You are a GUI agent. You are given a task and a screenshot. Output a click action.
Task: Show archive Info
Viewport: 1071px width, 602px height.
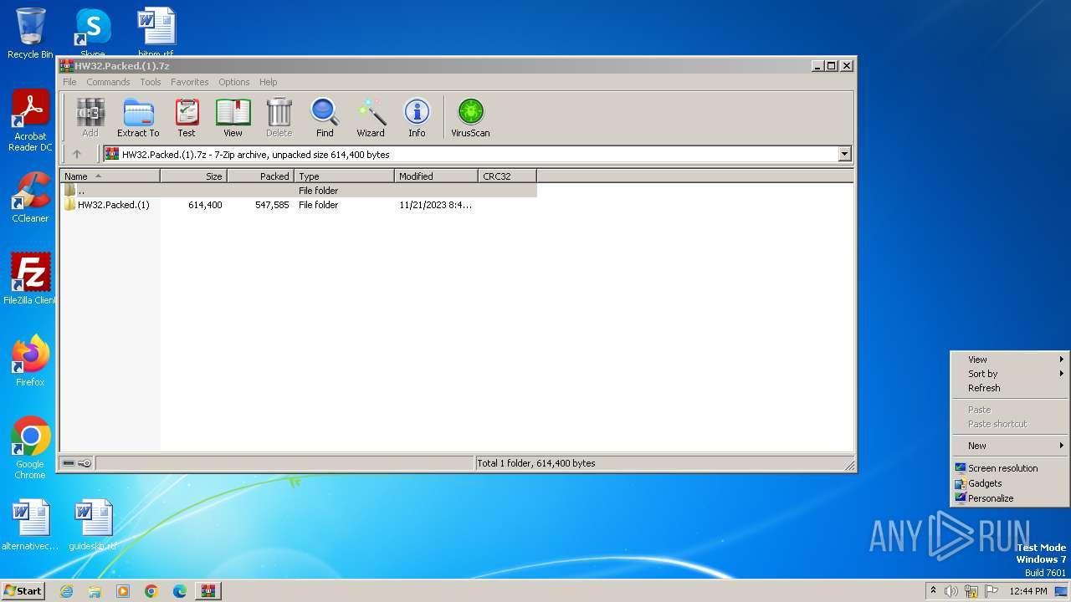pyautogui.click(x=417, y=117)
